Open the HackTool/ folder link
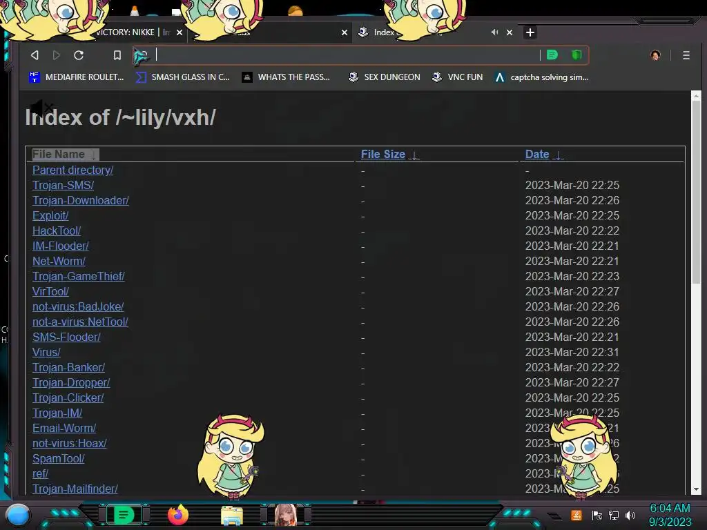Viewport: 707px width, 530px height. click(57, 230)
